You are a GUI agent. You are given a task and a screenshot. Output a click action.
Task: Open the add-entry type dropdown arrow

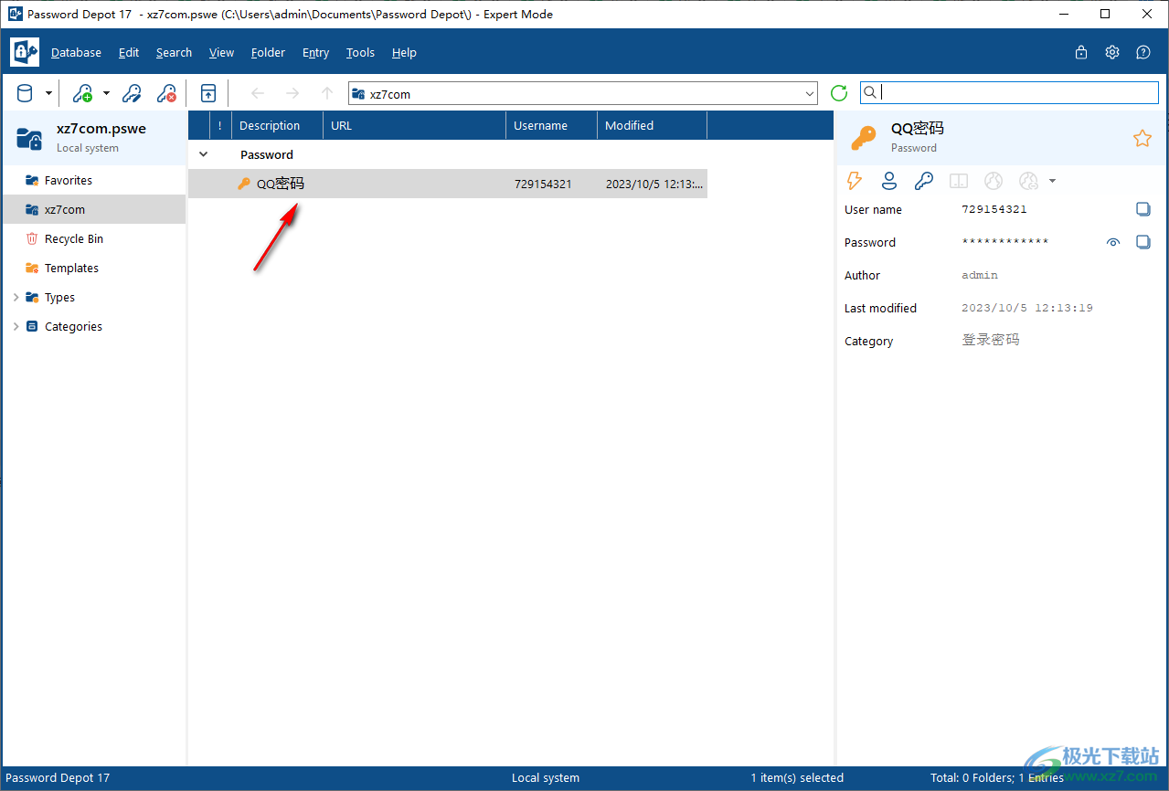[106, 93]
